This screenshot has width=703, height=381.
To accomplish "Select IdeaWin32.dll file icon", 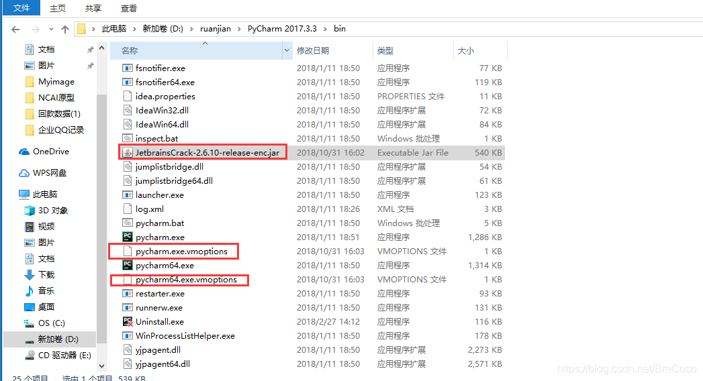I will pyautogui.click(x=128, y=111).
